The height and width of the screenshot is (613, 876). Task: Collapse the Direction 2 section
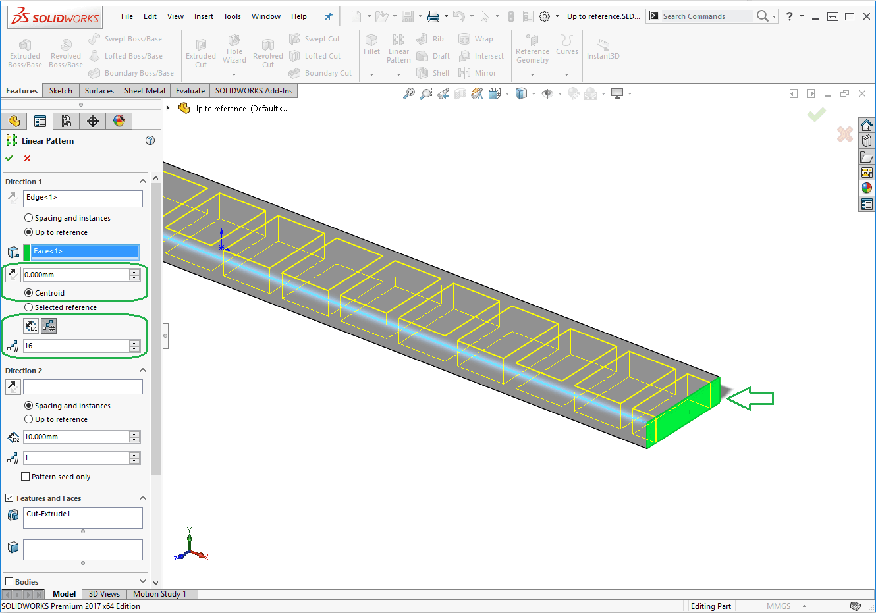point(143,371)
